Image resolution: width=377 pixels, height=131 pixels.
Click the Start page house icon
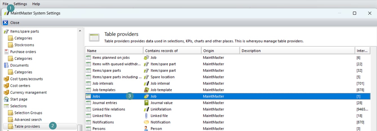[x=6, y=99]
